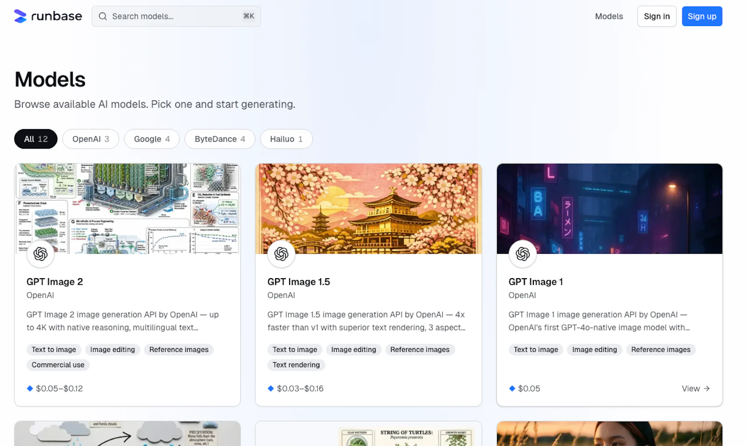The height and width of the screenshot is (446, 746).
Task: Click Text to image tag on GPT Image 2
Action: [x=54, y=350]
